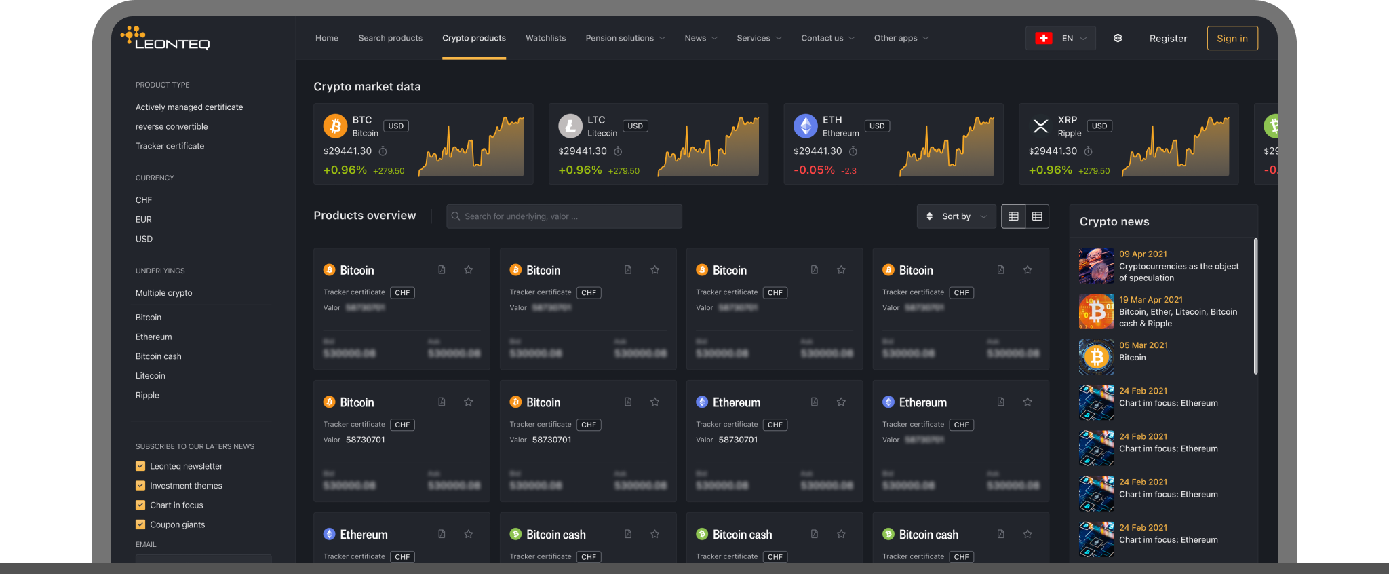The width and height of the screenshot is (1389, 574).
Task: Uncheck the Leonteq newsletter checkbox
Action: point(140,466)
